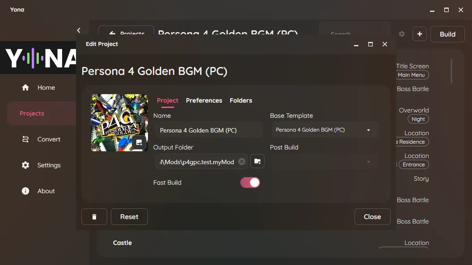Select the Main Menu tag
Image resolution: width=472 pixels, height=265 pixels.
click(x=411, y=75)
